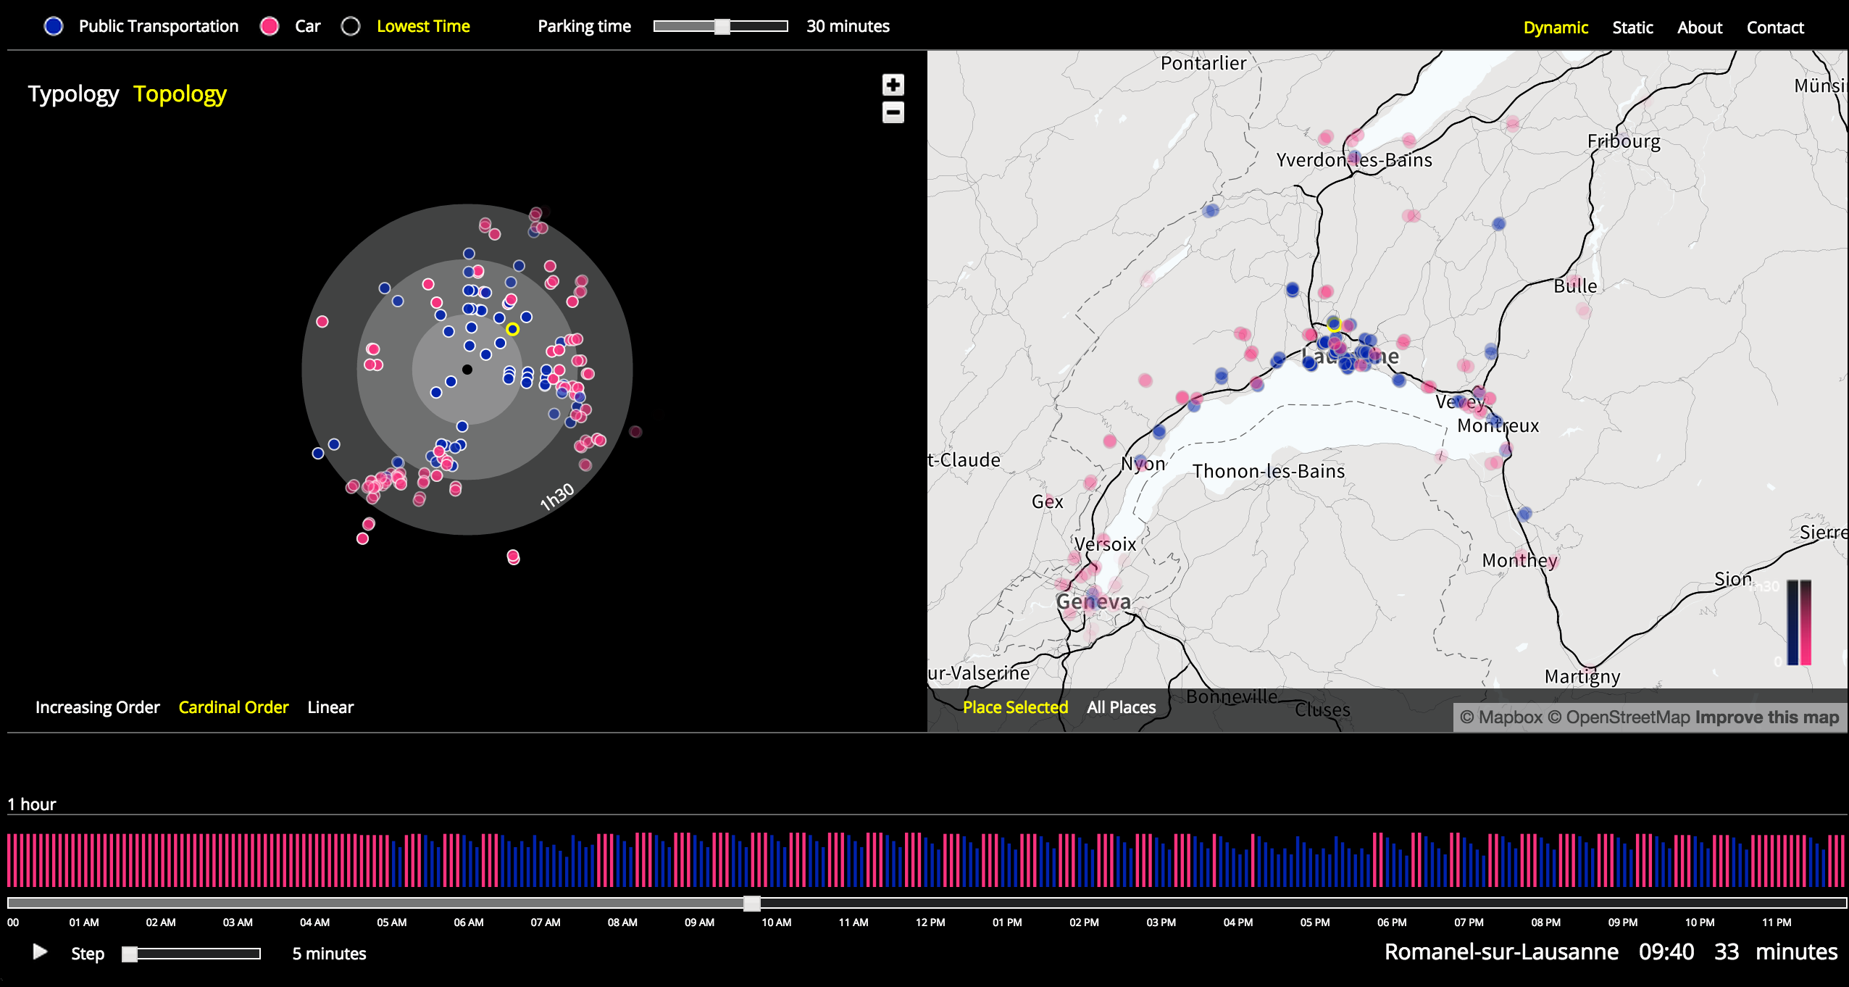Click the Martigny label on the map

click(1582, 677)
